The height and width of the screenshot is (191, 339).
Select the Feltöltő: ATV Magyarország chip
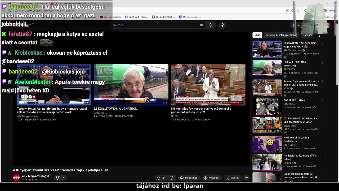281,35
